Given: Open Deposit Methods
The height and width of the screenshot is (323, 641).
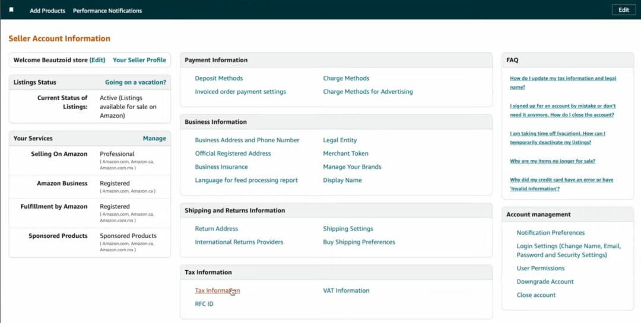Looking at the screenshot, I should click(218, 78).
